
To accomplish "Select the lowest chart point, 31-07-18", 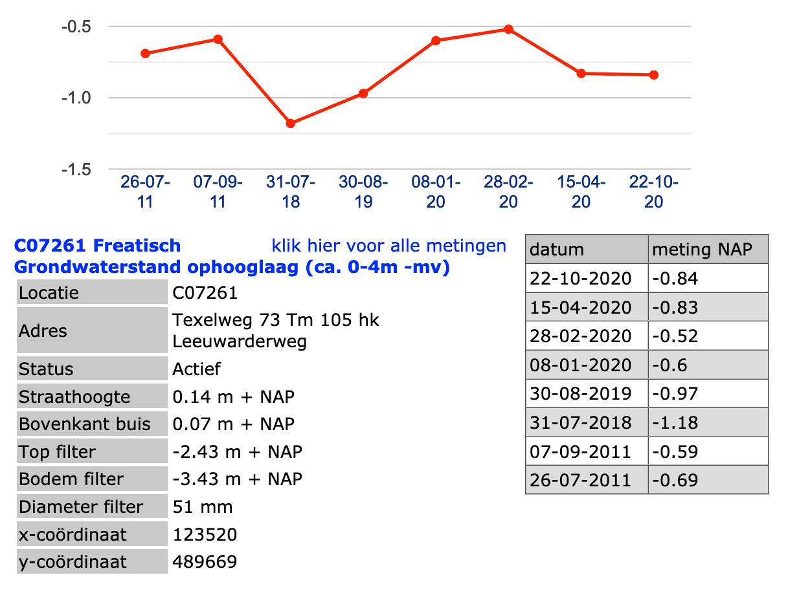I will [x=291, y=123].
